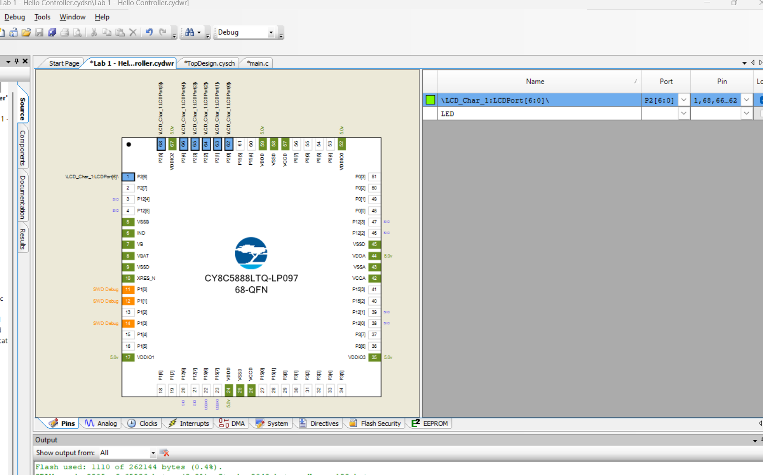Open the Help menu
This screenshot has width=763, height=475.
pos(102,17)
